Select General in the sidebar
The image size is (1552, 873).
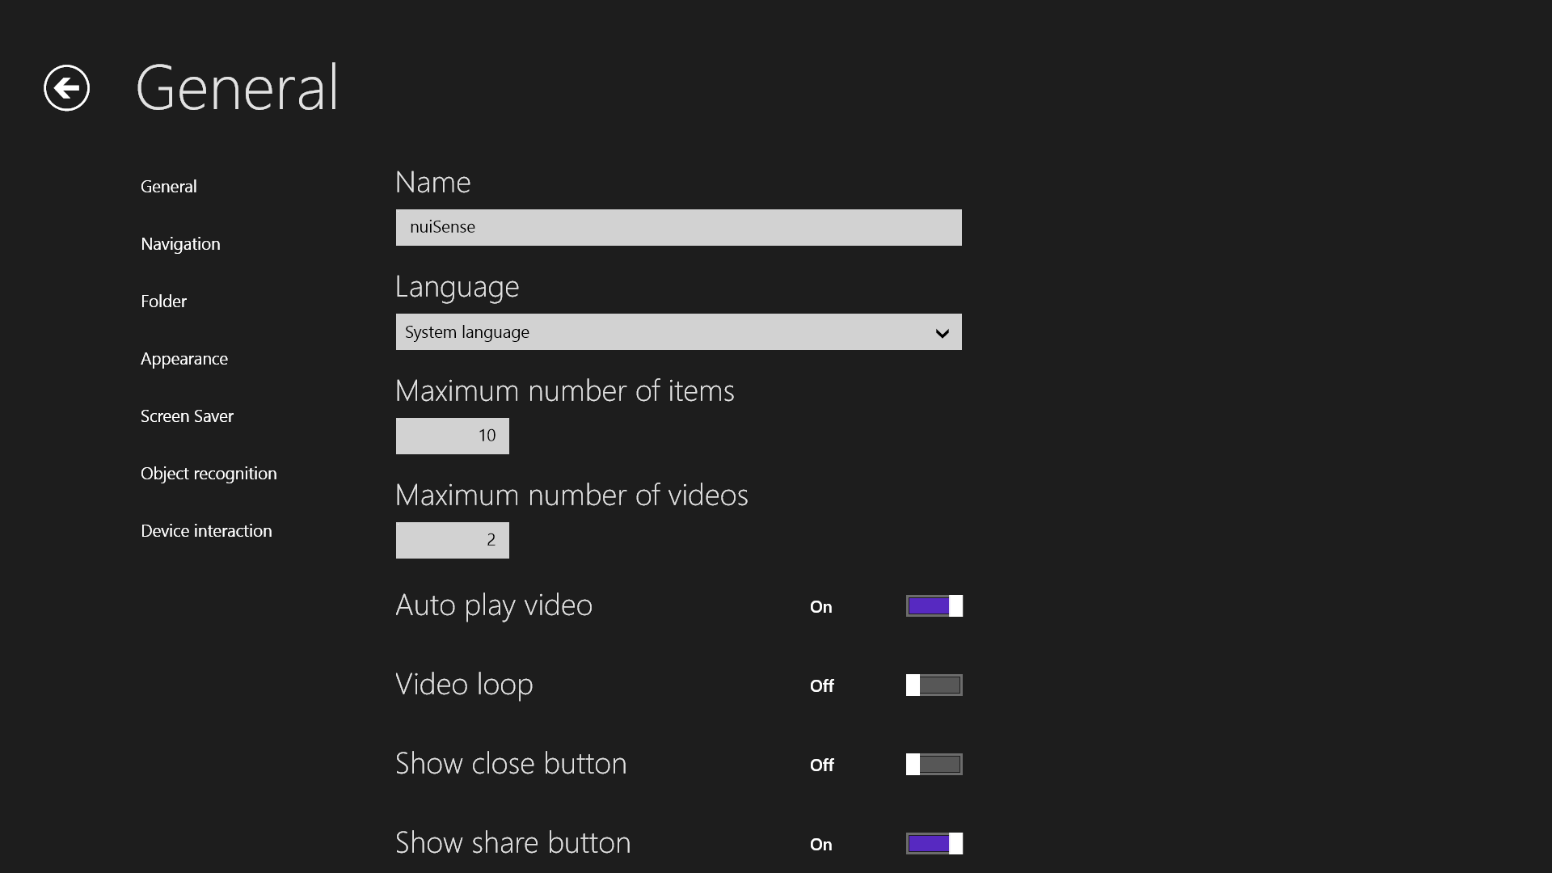coord(168,187)
